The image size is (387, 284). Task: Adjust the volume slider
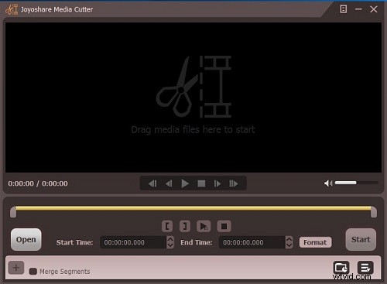(x=356, y=183)
